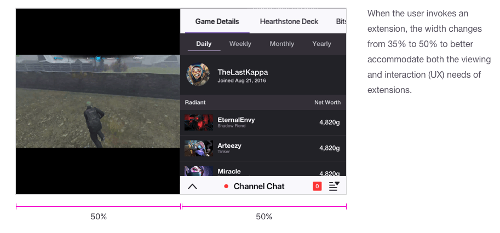The image size is (500, 233).
Task: Click the TheLastKappa username
Action: point(243,72)
